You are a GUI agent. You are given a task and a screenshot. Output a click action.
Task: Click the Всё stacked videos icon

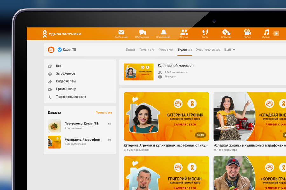[x=50, y=66]
